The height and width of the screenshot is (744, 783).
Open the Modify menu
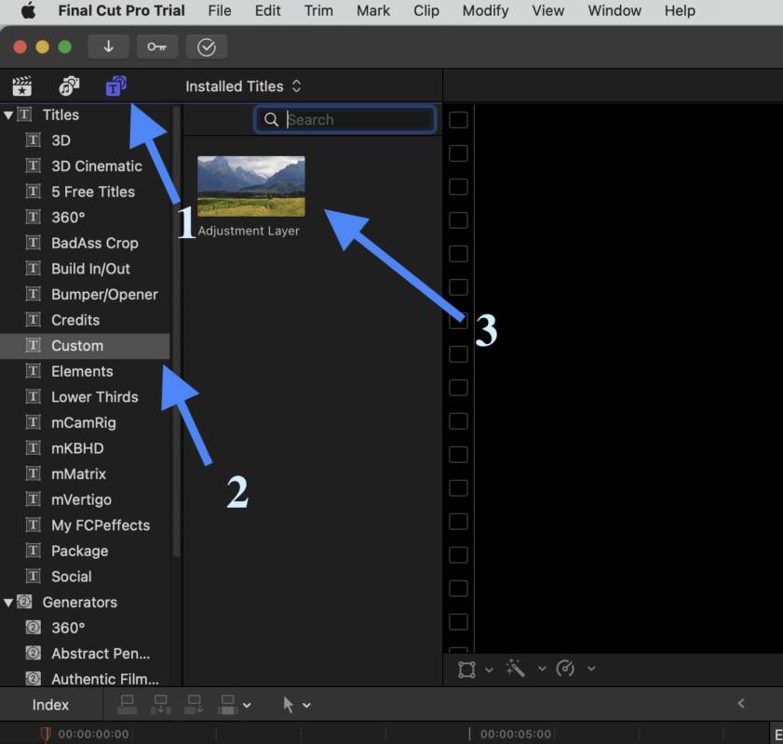click(485, 10)
